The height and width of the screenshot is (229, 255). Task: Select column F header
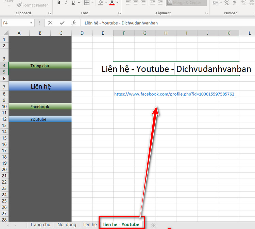[124, 33]
